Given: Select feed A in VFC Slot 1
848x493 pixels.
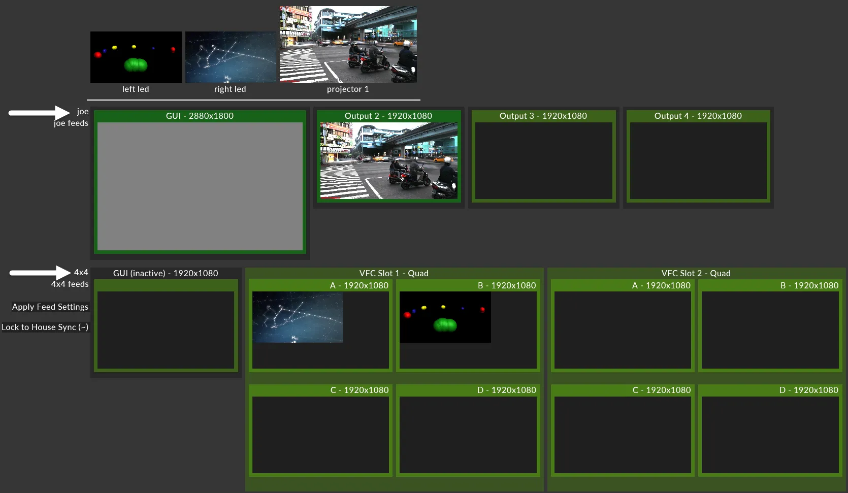Looking at the screenshot, I should point(320,330).
